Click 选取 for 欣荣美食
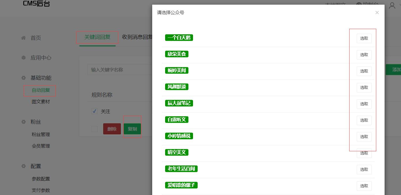Viewport: 401px width, 195px height. coord(364,55)
